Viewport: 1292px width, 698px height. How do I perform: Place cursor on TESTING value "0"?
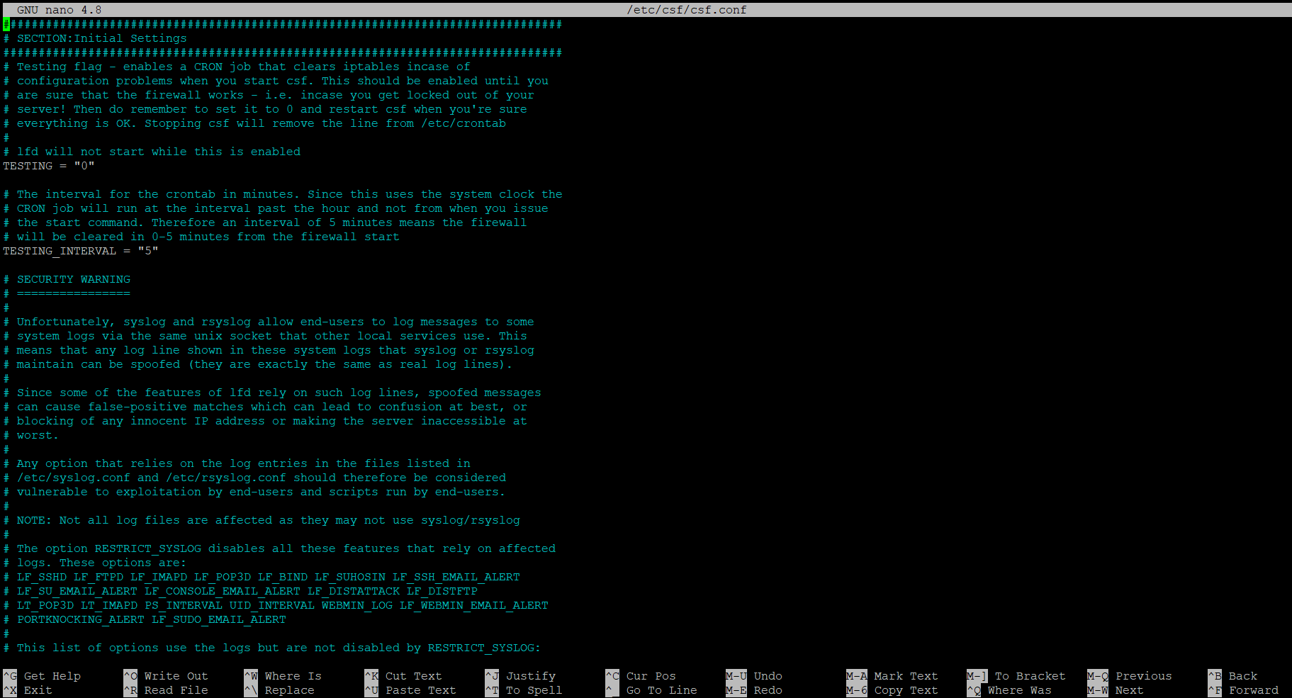point(84,166)
